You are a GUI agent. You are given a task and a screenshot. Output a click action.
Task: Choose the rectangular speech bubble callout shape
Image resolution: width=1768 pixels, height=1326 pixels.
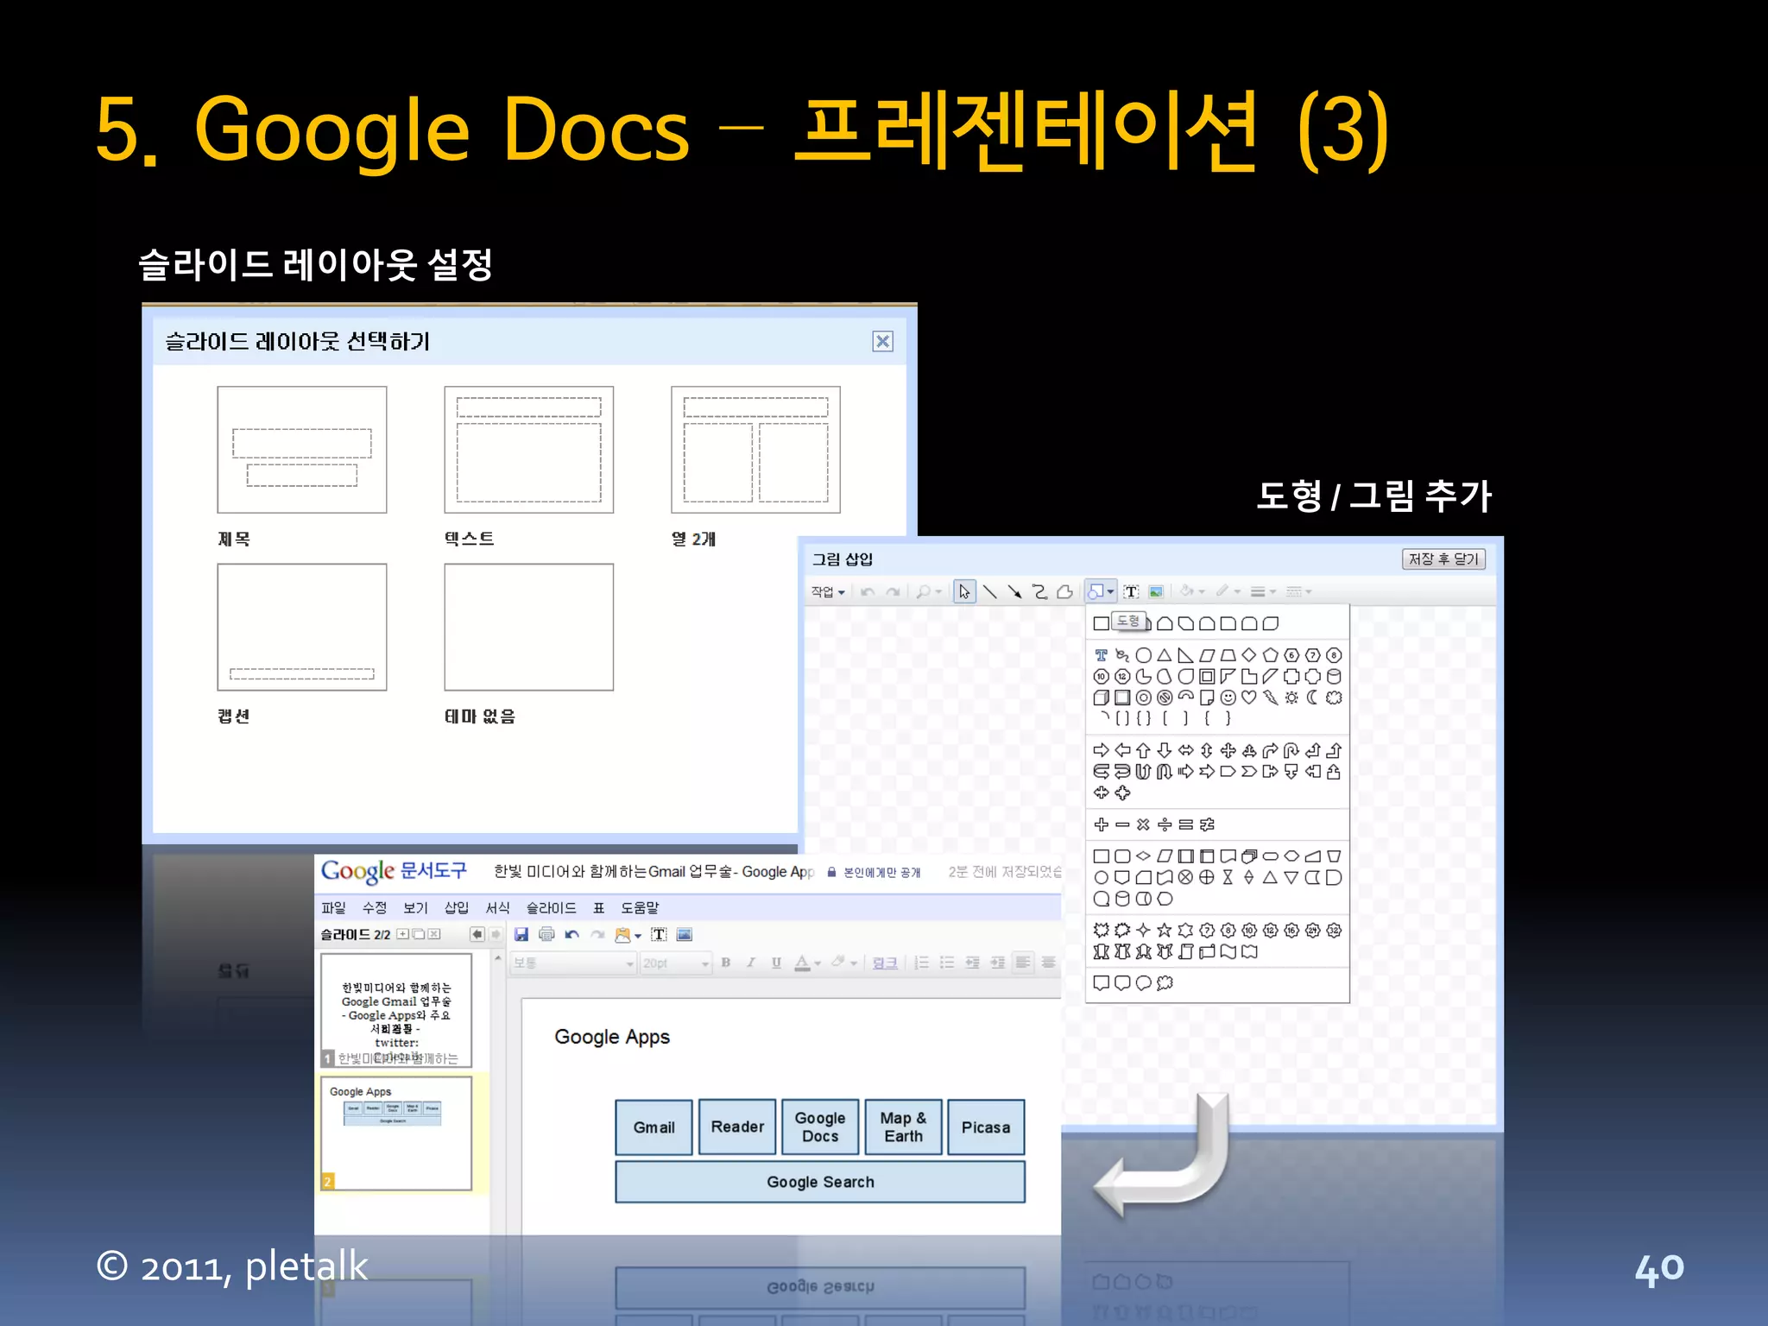click(1102, 982)
